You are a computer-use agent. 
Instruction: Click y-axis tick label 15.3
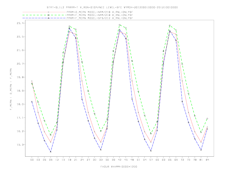click(20, 145)
